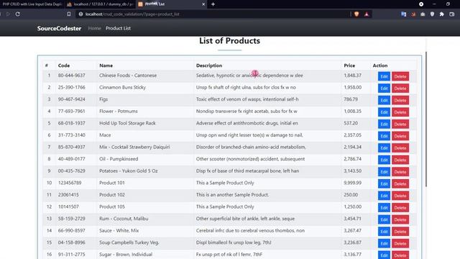Click the List of Products heading
The height and width of the screenshot is (259, 460).
(230, 41)
